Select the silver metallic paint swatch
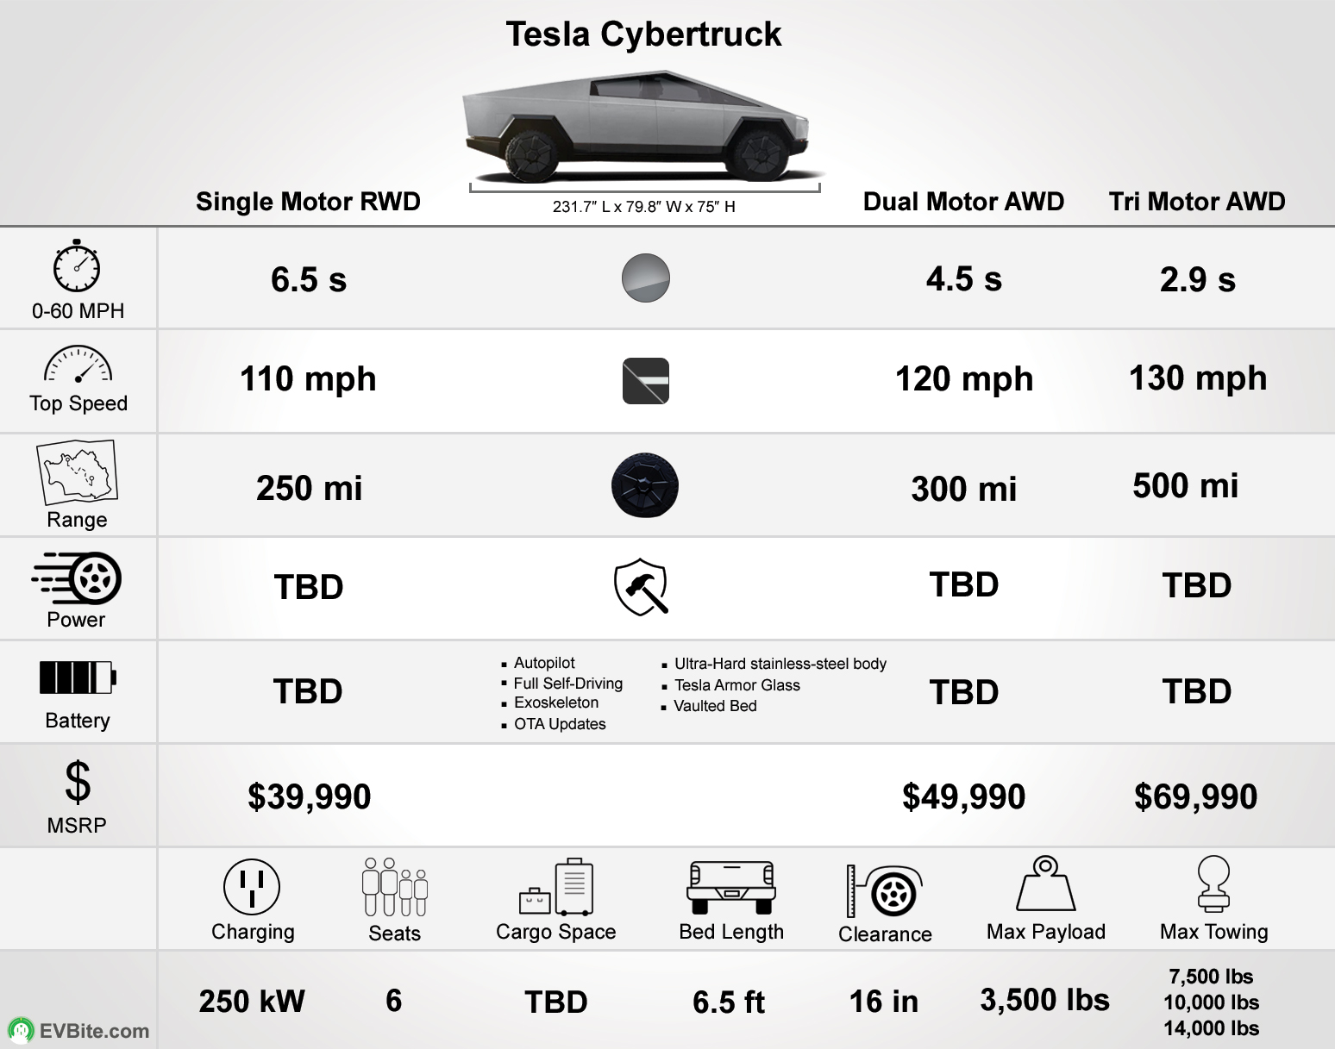 pyautogui.click(x=646, y=278)
